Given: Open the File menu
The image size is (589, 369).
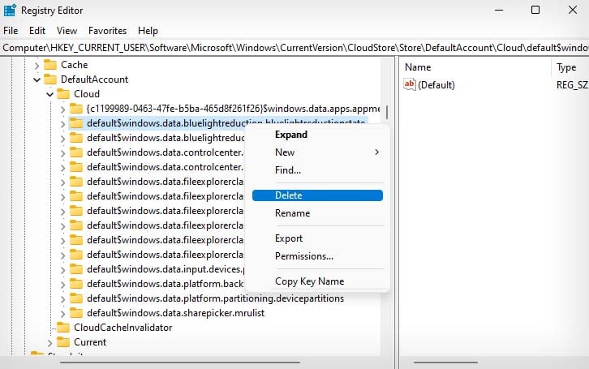Looking at the screenshot, I should (x=11, y=31).
